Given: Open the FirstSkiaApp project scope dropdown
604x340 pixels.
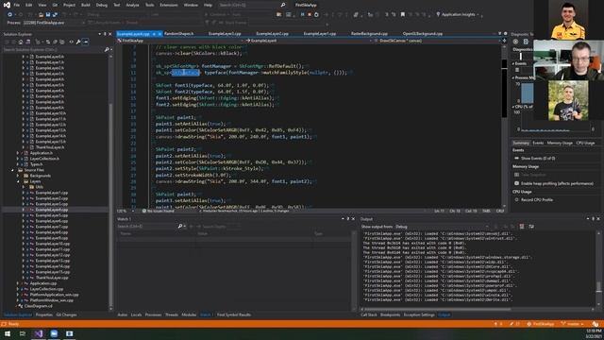Looking at the screenshot, I should [243, 41].
